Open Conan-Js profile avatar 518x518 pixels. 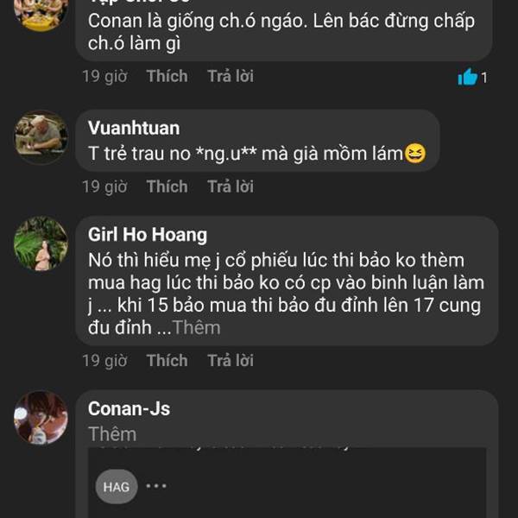(x=41, y=419)
